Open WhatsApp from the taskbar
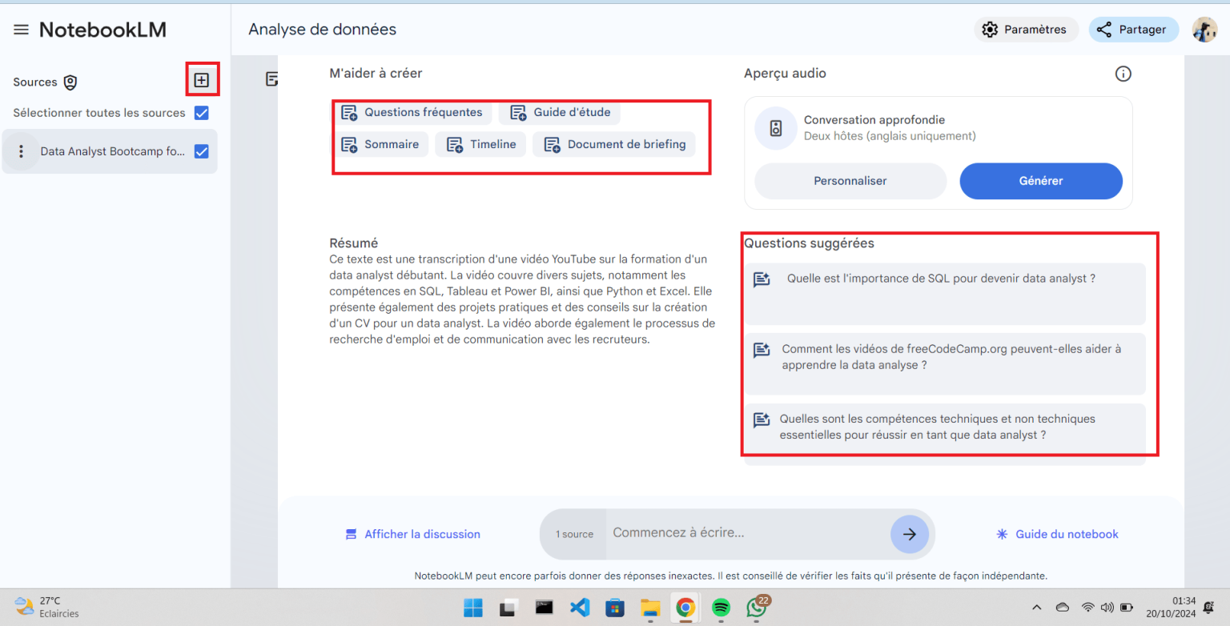 (x=756, y=608)
